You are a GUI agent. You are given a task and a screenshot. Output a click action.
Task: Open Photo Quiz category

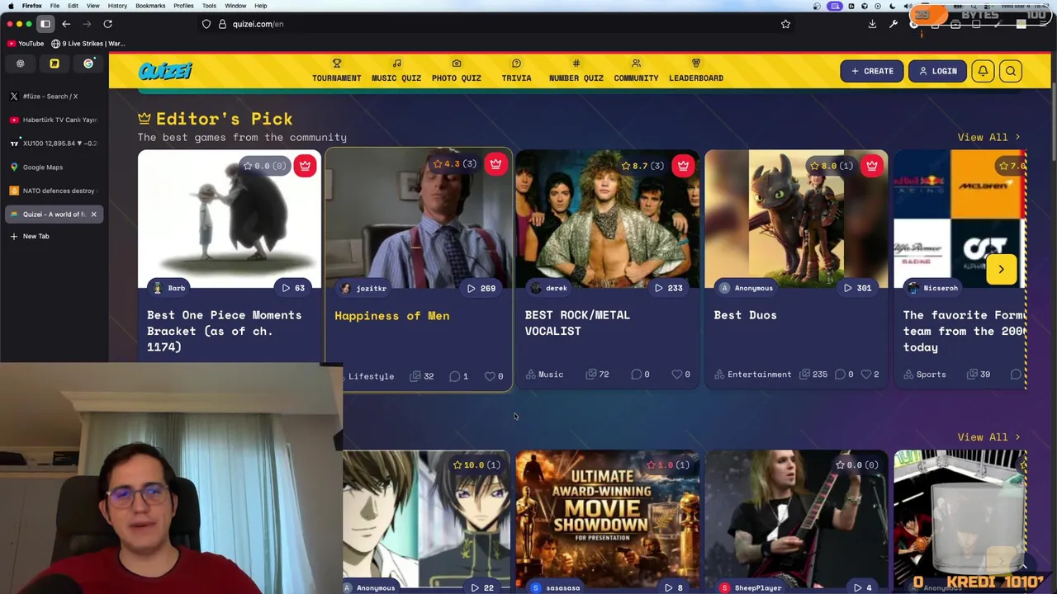click(x=456, y=70)
